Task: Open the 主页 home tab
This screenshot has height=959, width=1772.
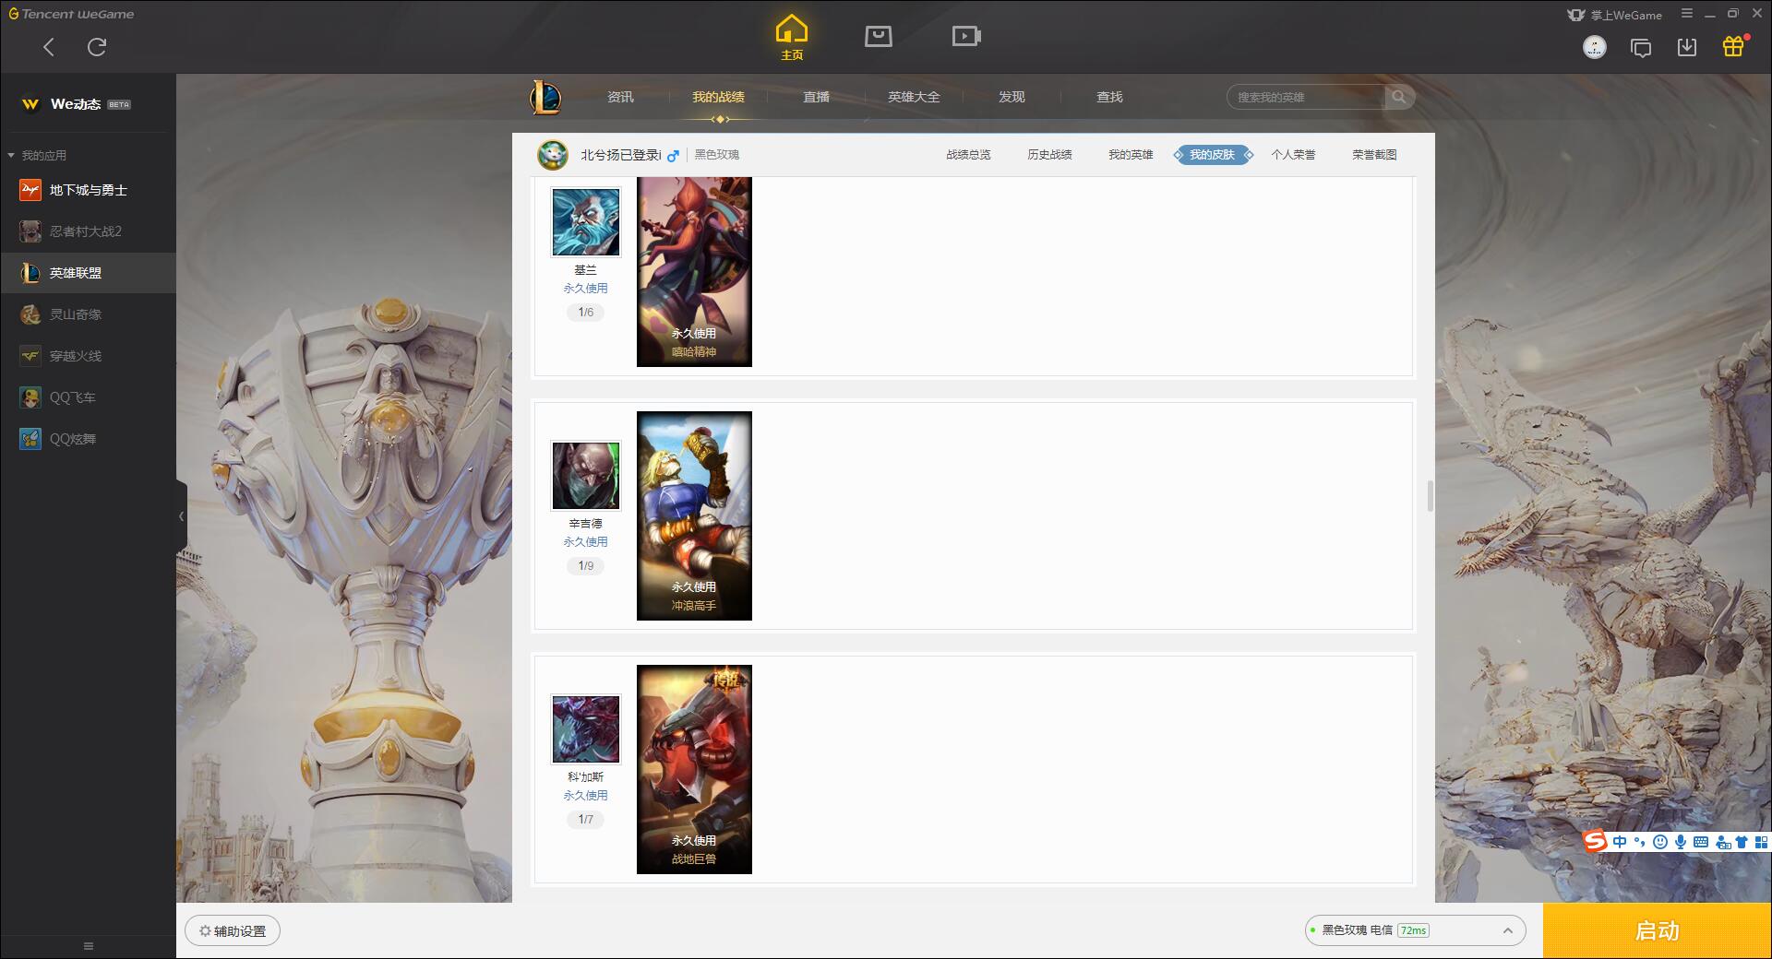Action: (792, 38)
